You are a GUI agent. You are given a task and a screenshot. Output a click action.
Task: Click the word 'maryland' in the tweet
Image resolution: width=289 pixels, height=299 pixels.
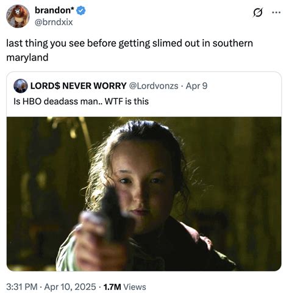pyautogui.click(x=27, y=57)
